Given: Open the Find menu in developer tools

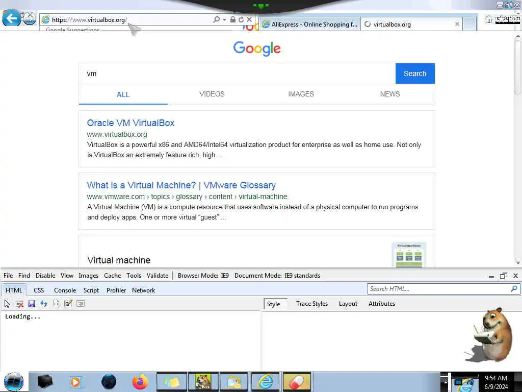Looking at the screenshot, I should click(24, 276).
